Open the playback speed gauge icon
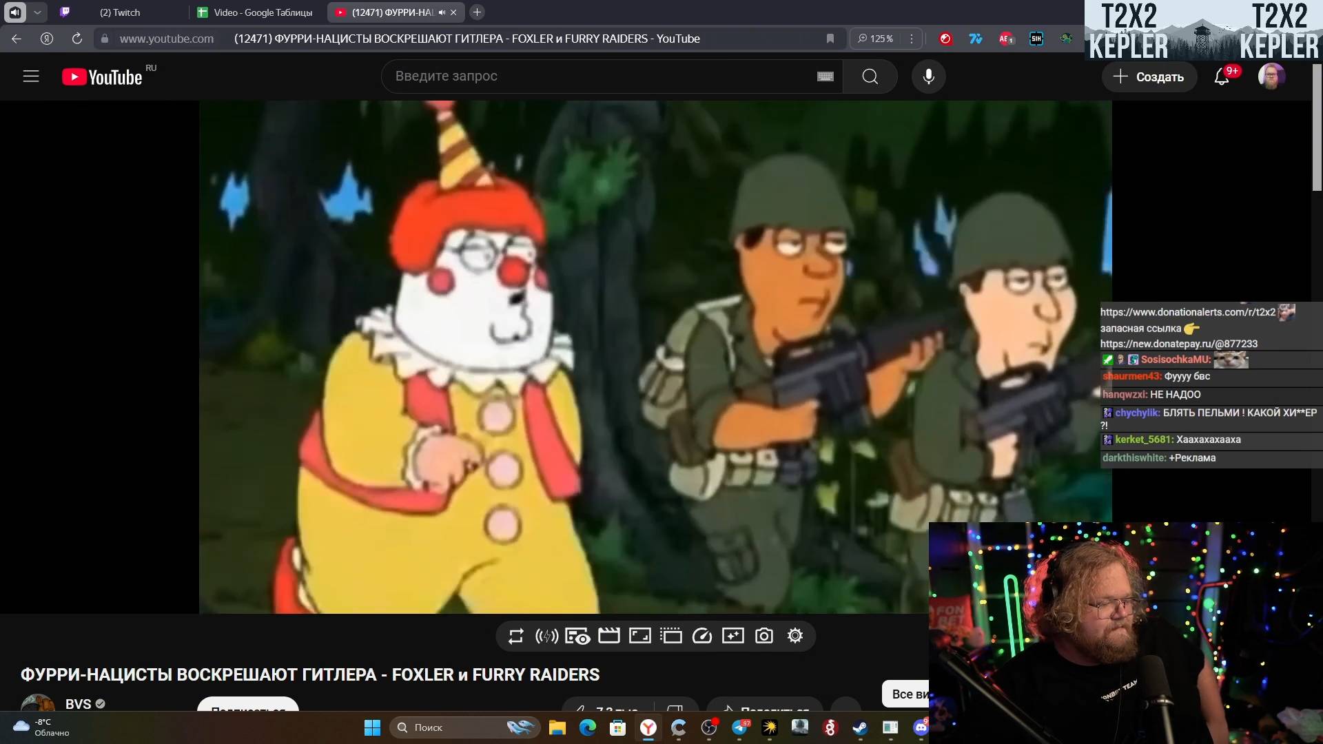The width and height of the screenshot is (1323, 744). click(x=702, y=636)
